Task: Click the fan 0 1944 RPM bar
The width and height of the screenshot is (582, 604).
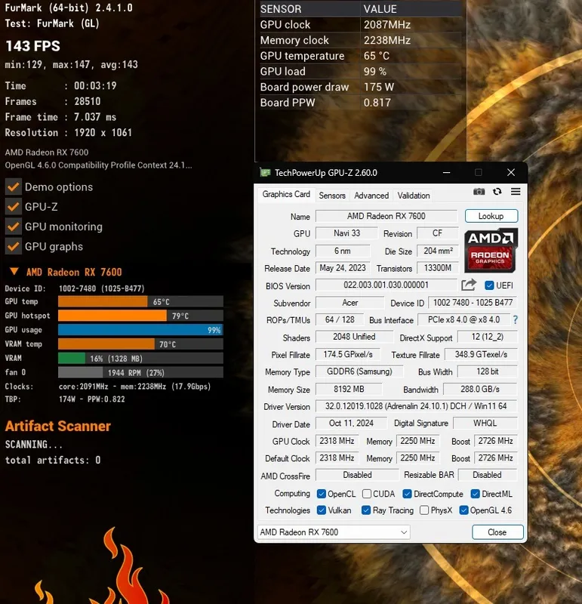Action: (x=140, y=372)
